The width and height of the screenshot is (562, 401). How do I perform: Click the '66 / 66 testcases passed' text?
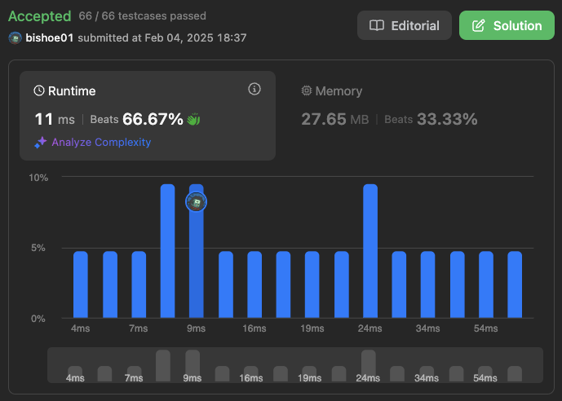pyautogui.click(x=142, y=15)
